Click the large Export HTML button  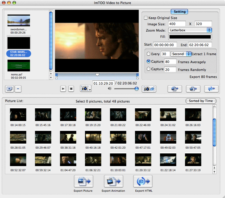pos(143,181)
